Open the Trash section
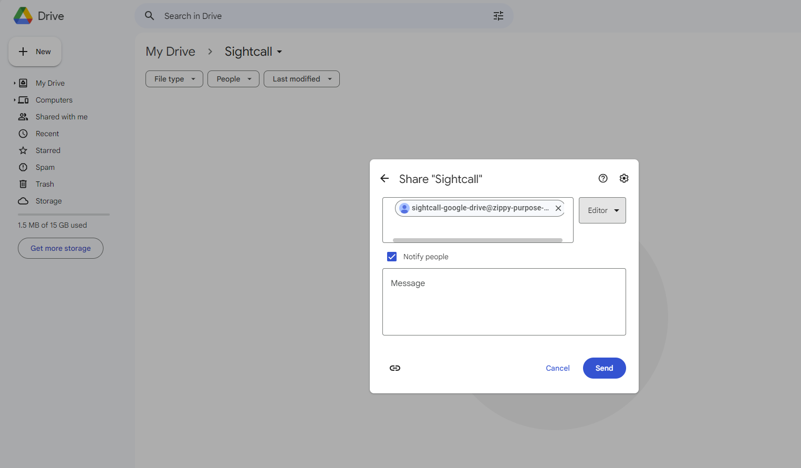Image resolution: width=801 pixels, height=468 pixels. 45,184
